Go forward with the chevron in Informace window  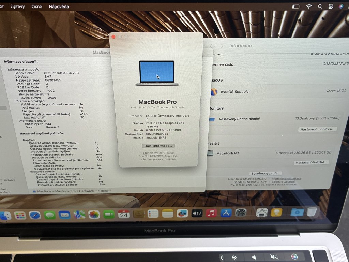point(222,46)
